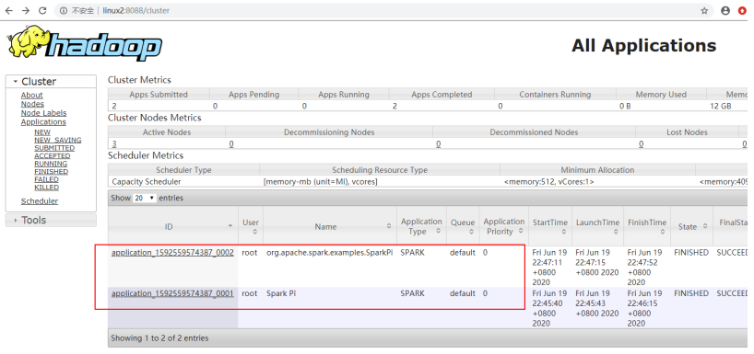
Task: Sort by Application Type column
Action: (421, 226)
